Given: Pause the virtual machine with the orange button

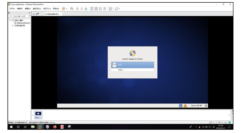Looking at the screenshot, I should (64, 9).
